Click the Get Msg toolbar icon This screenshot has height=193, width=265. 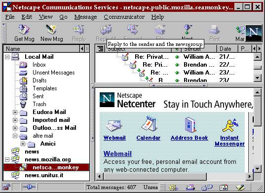coord(24,33)
